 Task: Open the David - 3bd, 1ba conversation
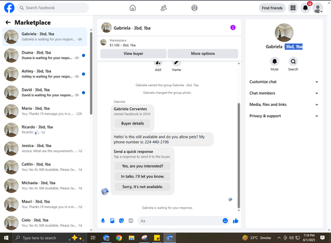[x=44, y=93]
